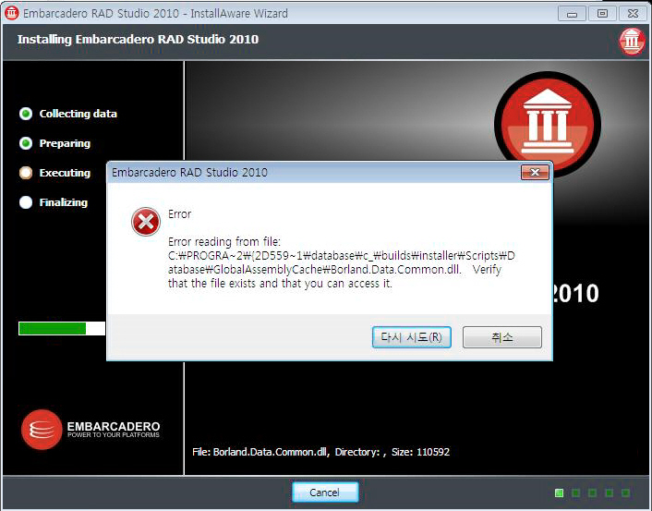Select the Collecting data step indicator

pos(26,114)
